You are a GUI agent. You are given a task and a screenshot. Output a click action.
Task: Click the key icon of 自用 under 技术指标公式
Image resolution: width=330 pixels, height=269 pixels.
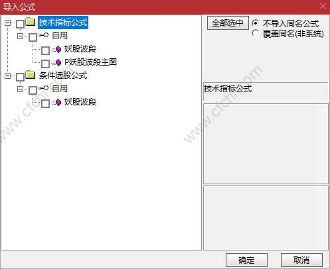43,35
